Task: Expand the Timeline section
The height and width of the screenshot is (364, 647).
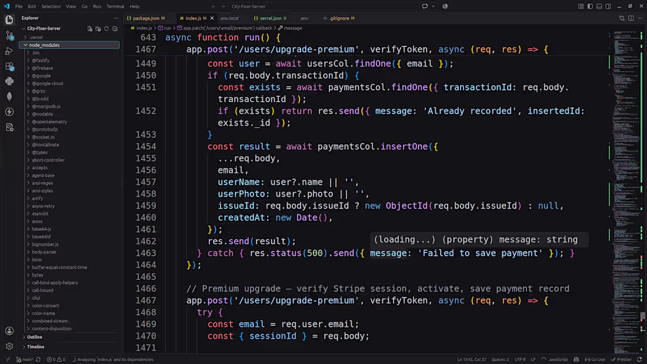Action: [x=35, y=347]
